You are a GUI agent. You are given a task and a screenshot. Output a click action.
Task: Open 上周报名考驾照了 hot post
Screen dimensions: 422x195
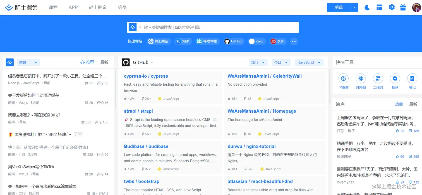click(x=377, y=121)
